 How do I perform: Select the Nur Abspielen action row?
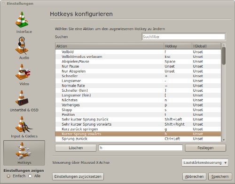[x=138, y=71]
